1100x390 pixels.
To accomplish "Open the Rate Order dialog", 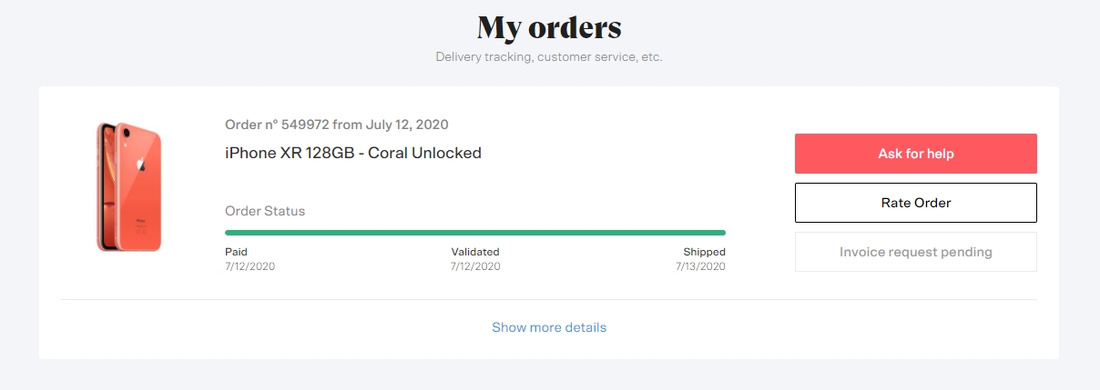I will (x=915, y=203).
